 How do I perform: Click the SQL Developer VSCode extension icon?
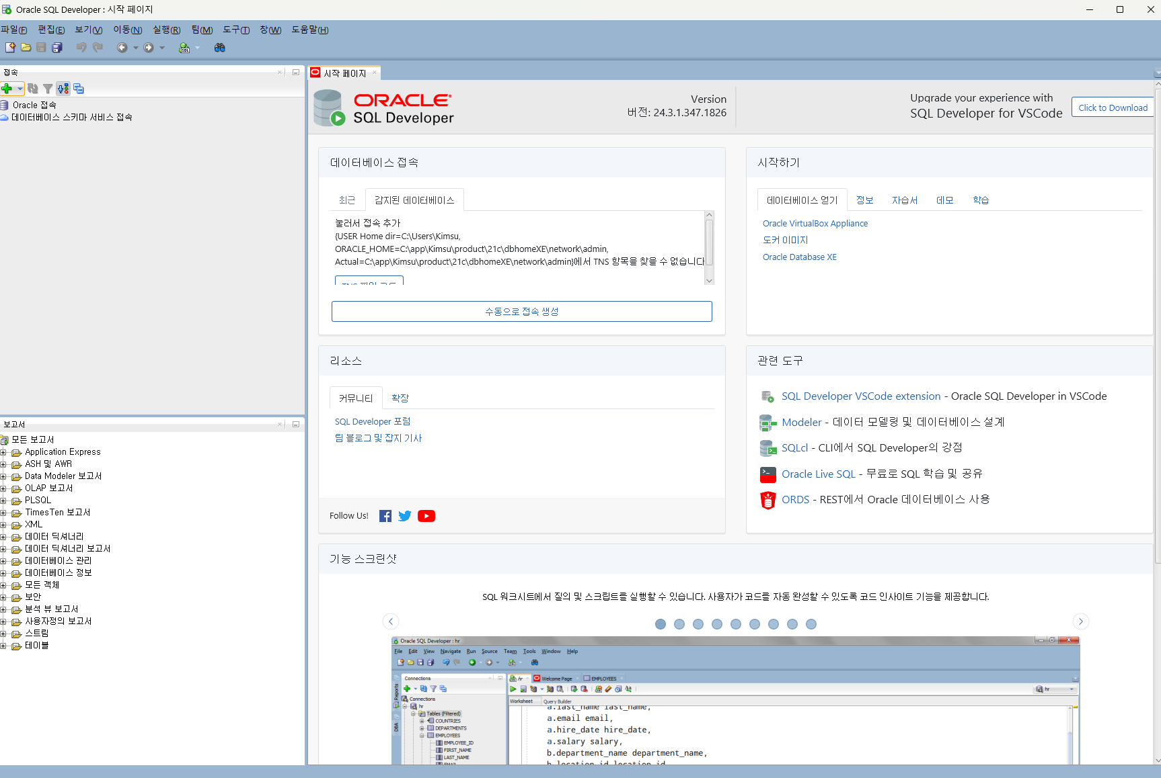pyautogui.click(x=767, y=396)
